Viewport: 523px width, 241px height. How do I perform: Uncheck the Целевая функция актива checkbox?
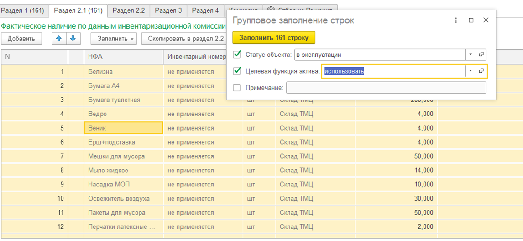[x=237, y=71]
